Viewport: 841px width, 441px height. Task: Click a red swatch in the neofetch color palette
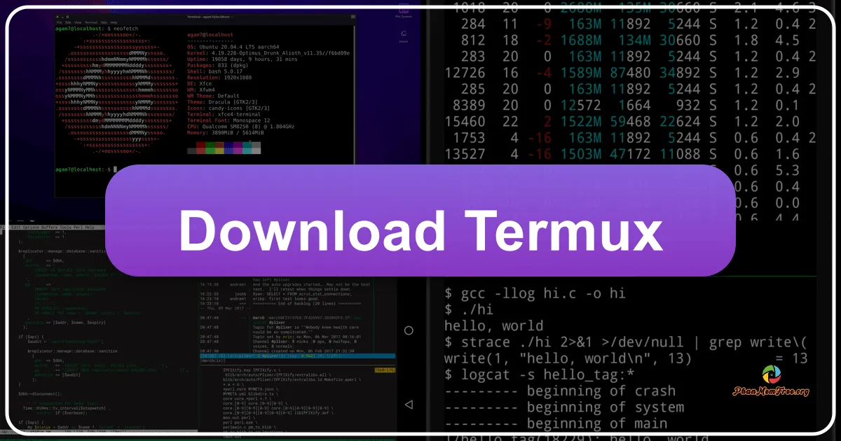200,145
